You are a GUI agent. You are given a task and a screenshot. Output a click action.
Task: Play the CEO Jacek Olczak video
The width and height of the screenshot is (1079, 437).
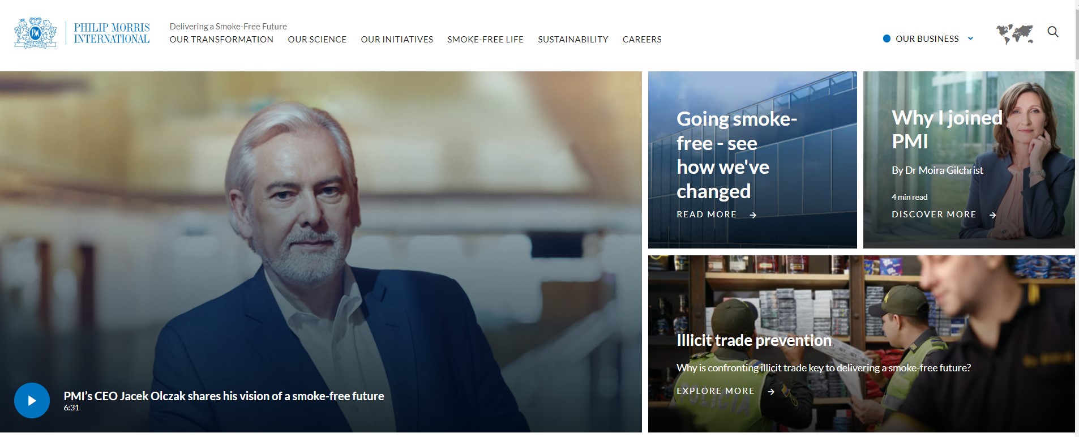click(32, 401)
